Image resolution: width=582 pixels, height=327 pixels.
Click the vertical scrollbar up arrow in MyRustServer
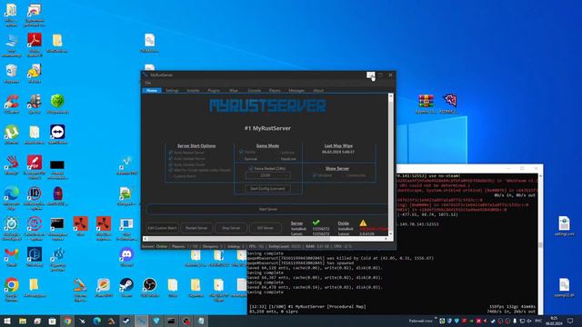[390, 96]
